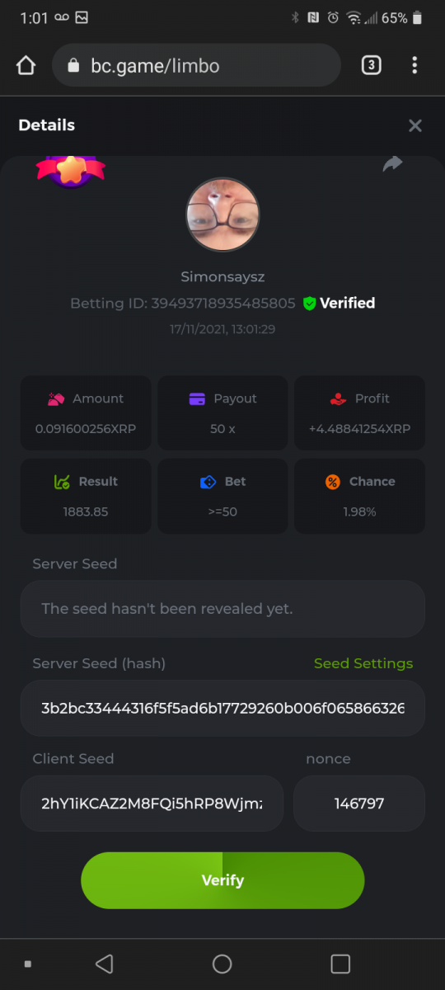Open Simonsaysz profile avatar
The height and width of the screenshot is (990, 445).
click(222, 214)
